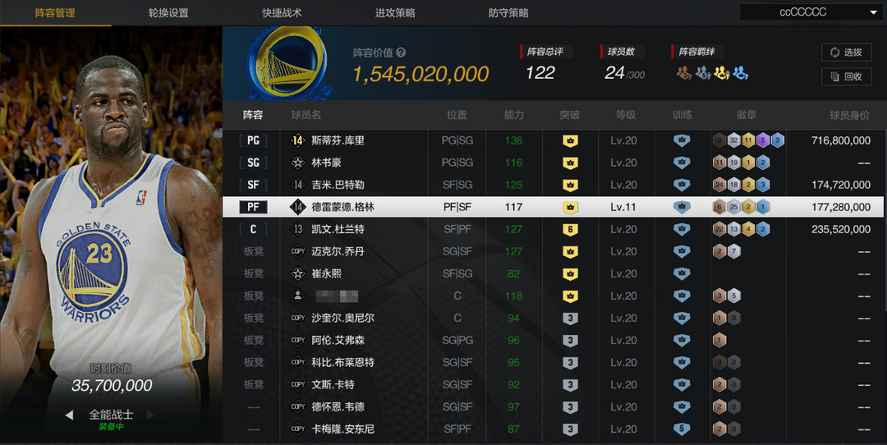Click the training shield icon for 德雷蒙德.格林

click(x=682, y=207)
